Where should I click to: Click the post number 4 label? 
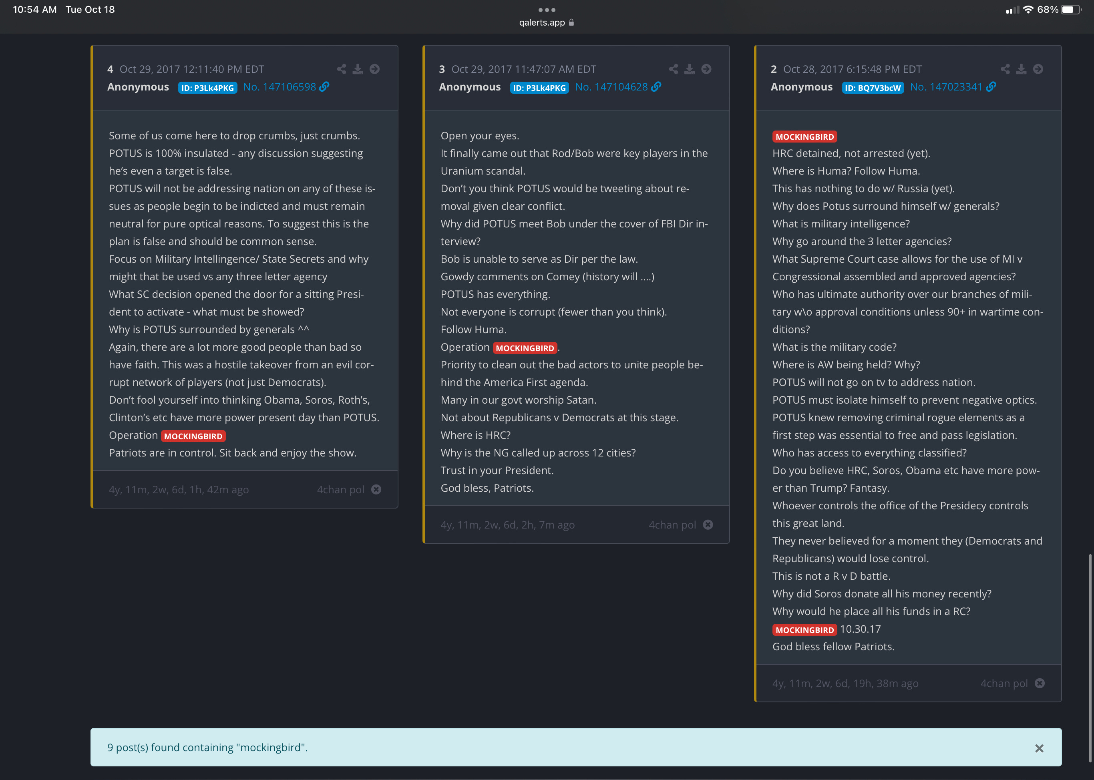click(110, 69)
